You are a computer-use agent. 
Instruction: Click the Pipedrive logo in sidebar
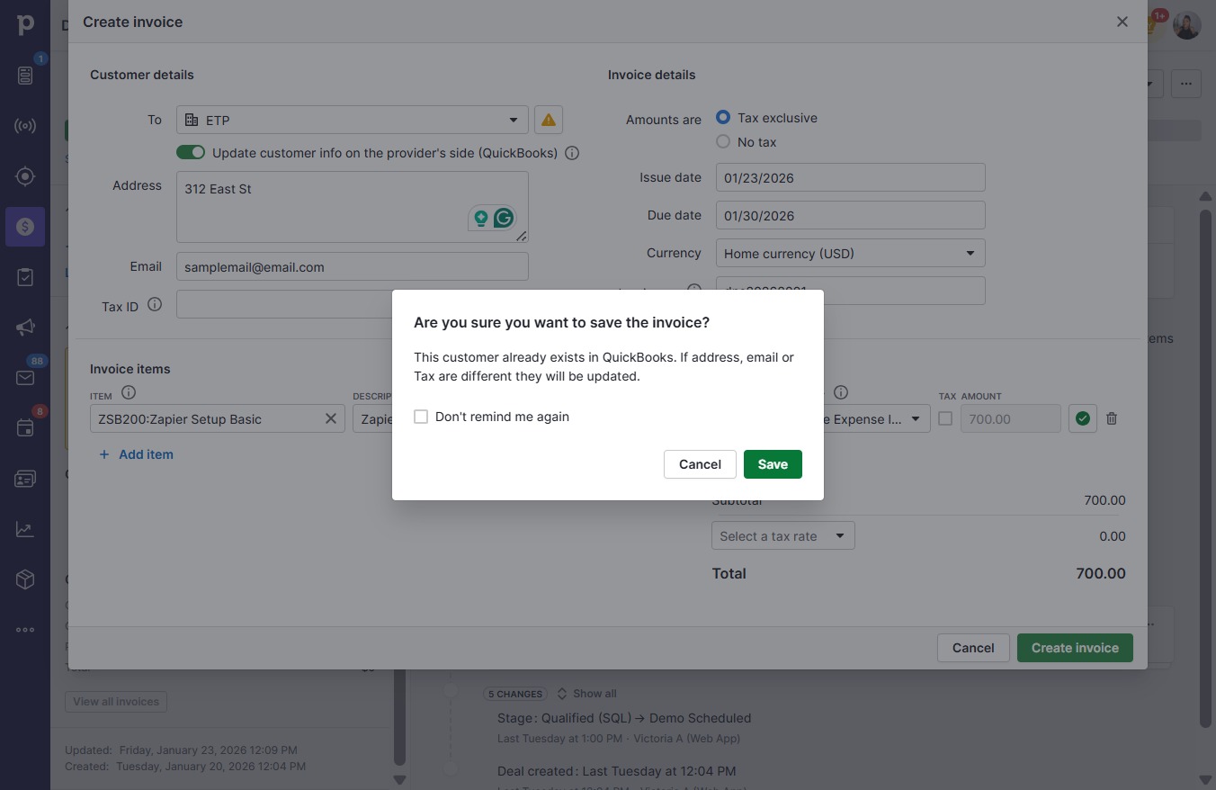[x=25, y=25]
